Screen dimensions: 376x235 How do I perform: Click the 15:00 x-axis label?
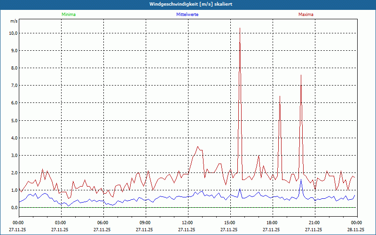230,223
